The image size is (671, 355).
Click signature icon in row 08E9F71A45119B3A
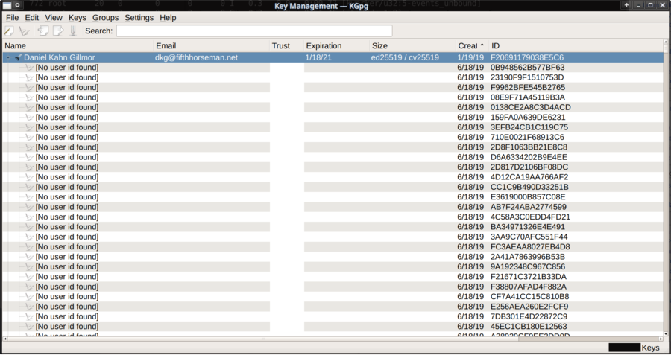29,97
